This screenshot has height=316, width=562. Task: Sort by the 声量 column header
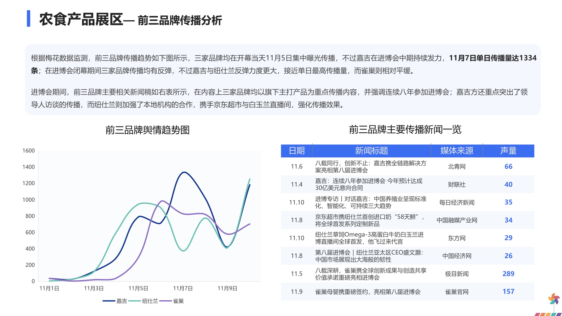509,151
